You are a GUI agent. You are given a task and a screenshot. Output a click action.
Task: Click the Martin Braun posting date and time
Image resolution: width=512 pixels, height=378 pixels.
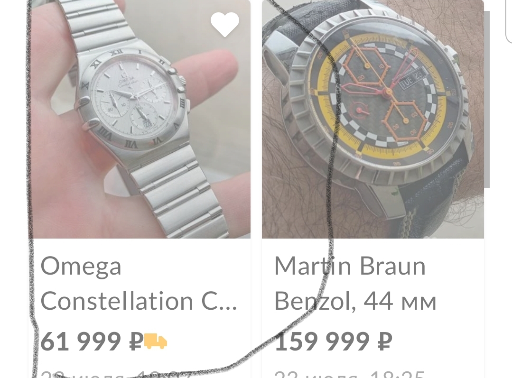[349, 374]
